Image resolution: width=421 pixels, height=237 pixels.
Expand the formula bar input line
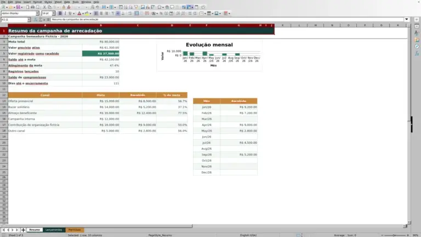click(407, 19)
